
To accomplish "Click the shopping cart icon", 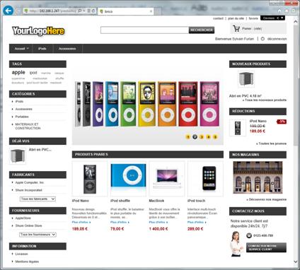I will point(236,28).
